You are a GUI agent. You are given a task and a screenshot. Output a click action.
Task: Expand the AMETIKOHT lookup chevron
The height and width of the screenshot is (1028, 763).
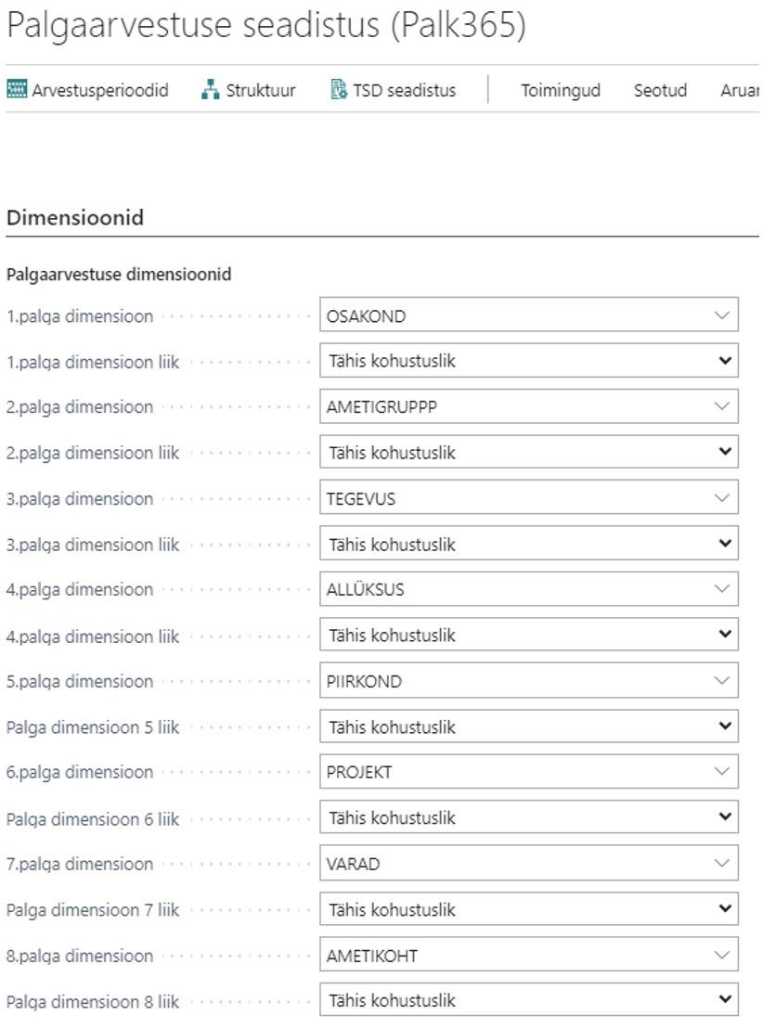pyautogui.click(x=721, y=955)
